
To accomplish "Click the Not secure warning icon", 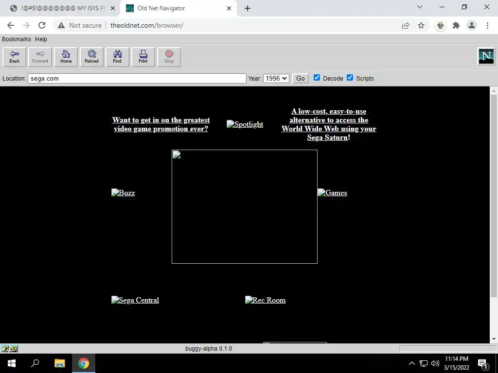I will click(x=61, y=25).
